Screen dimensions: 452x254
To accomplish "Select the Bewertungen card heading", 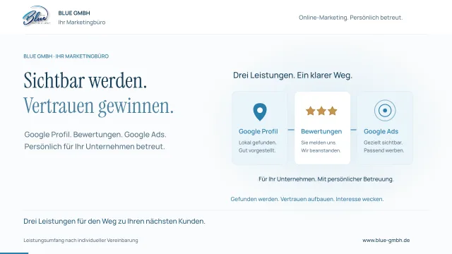I will pos(321,132).
